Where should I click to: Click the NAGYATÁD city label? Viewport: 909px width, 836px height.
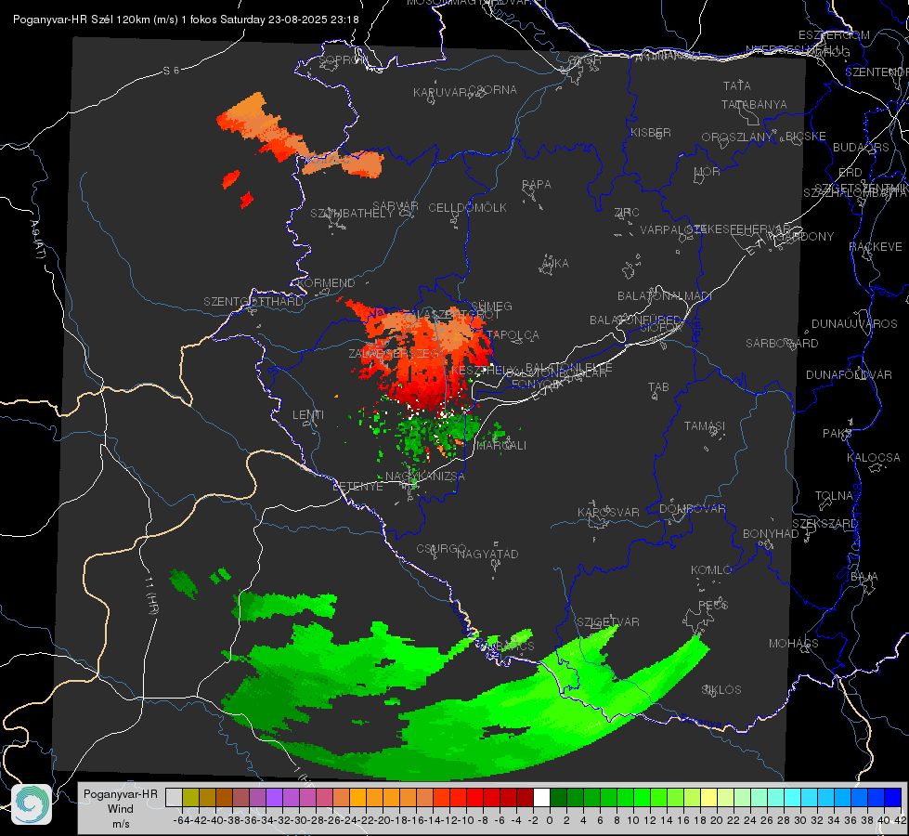pos(487,554)
